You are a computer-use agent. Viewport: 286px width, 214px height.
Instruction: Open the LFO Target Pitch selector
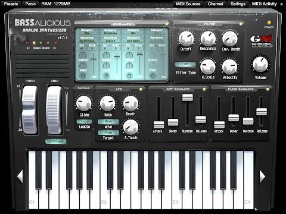108,133
